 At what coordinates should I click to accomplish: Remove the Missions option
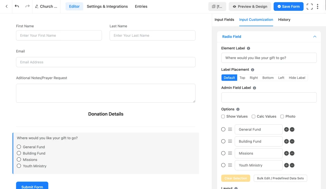[292, 153]
